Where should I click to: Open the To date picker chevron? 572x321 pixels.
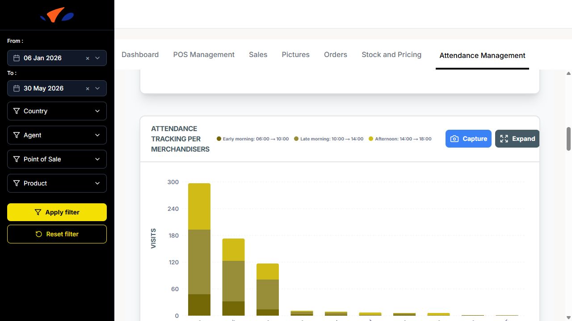coord(97,88)
